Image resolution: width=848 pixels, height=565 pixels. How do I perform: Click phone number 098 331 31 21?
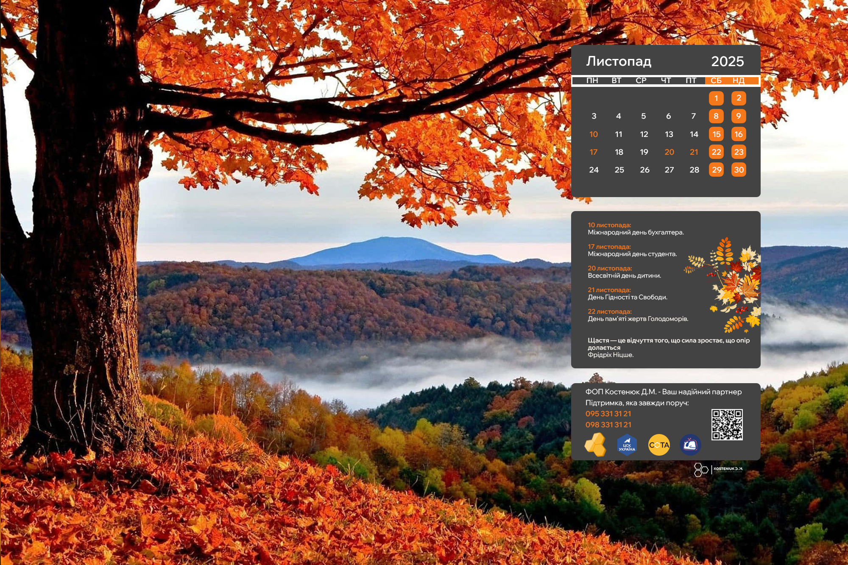click(608, 425)
